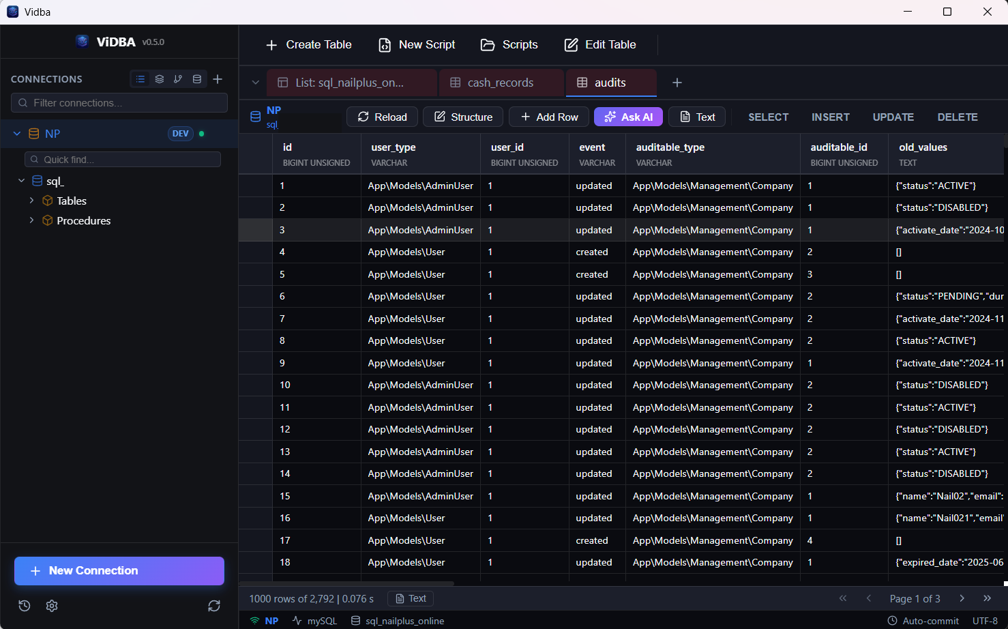Switch to the List: sql_nailplus_on... tab

click(x=352, y=83)
